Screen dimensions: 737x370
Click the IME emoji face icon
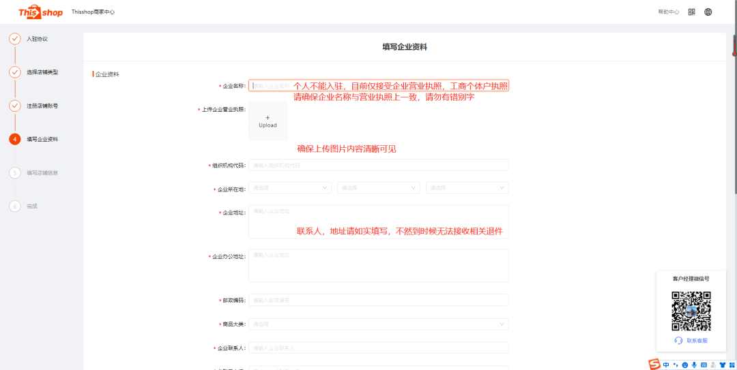(x=684, y=365)
